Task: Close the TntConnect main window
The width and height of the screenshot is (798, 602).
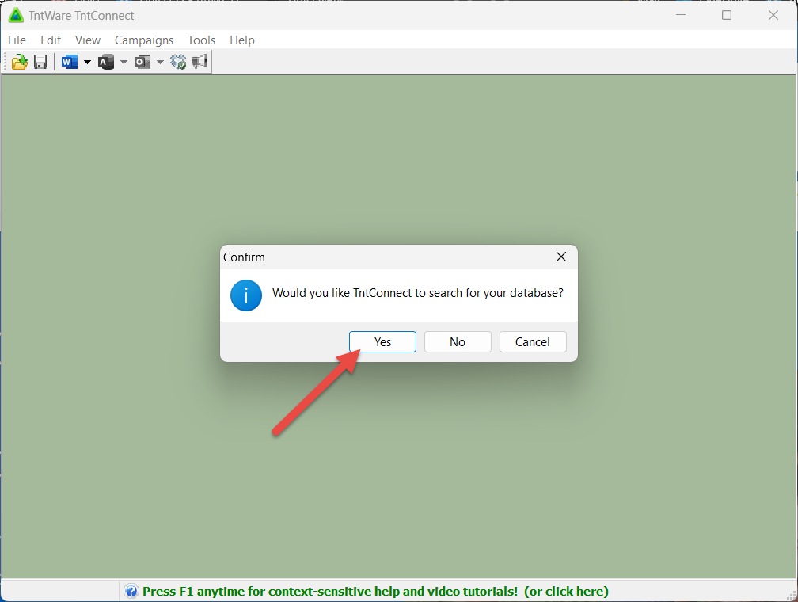Action: [773, 15]
